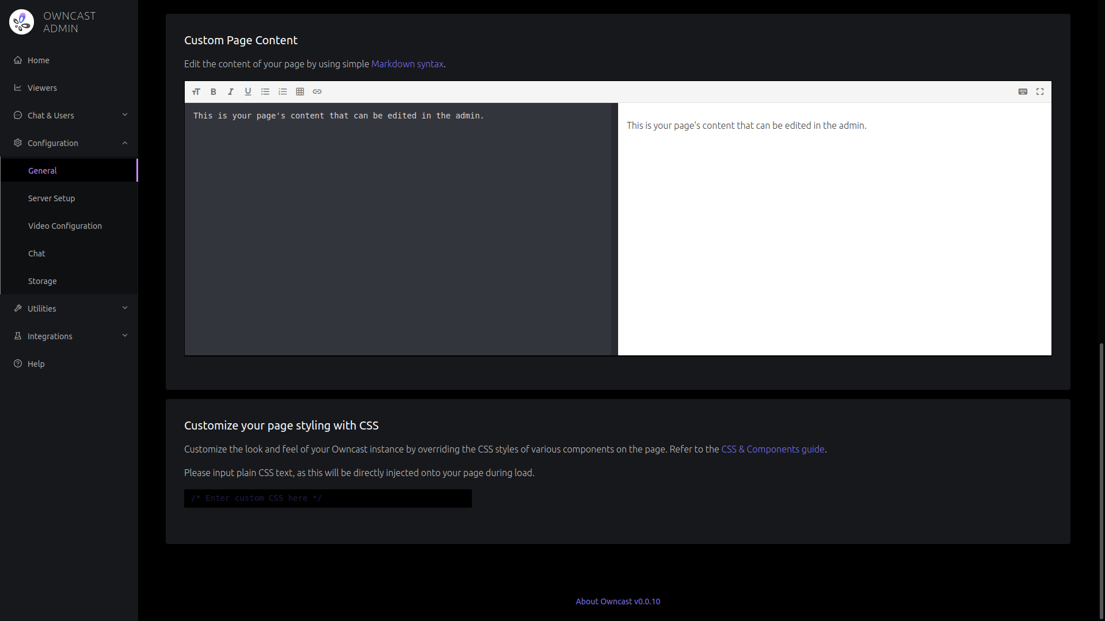Screen dimensions: 1105x621
Task: Toggle bold formatting in the editor
Action: pyautogui.click(x=213, y=91)
